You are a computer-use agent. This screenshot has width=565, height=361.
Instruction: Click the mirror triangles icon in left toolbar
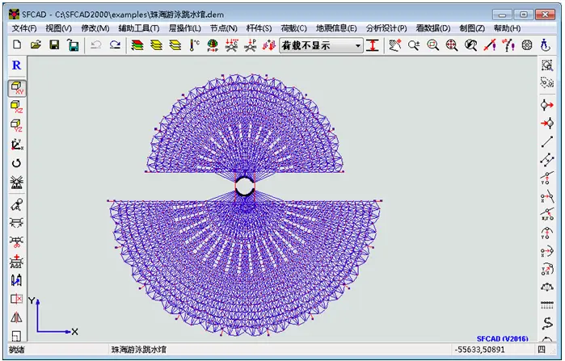point(17,317)
